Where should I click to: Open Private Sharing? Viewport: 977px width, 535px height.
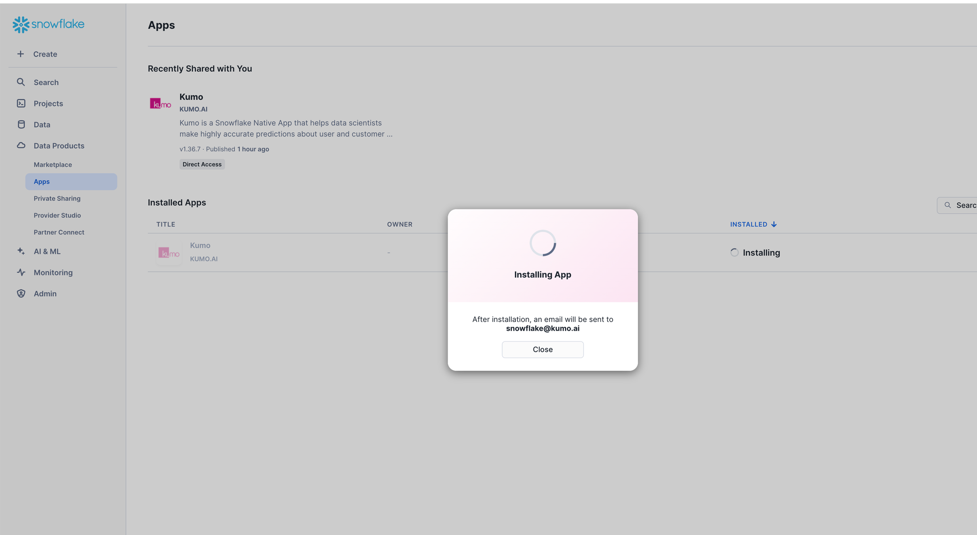pos(57,198)
